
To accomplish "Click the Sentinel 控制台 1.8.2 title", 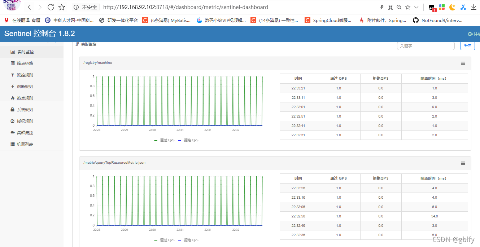I will pyautogui.click(x=40, y=34).
